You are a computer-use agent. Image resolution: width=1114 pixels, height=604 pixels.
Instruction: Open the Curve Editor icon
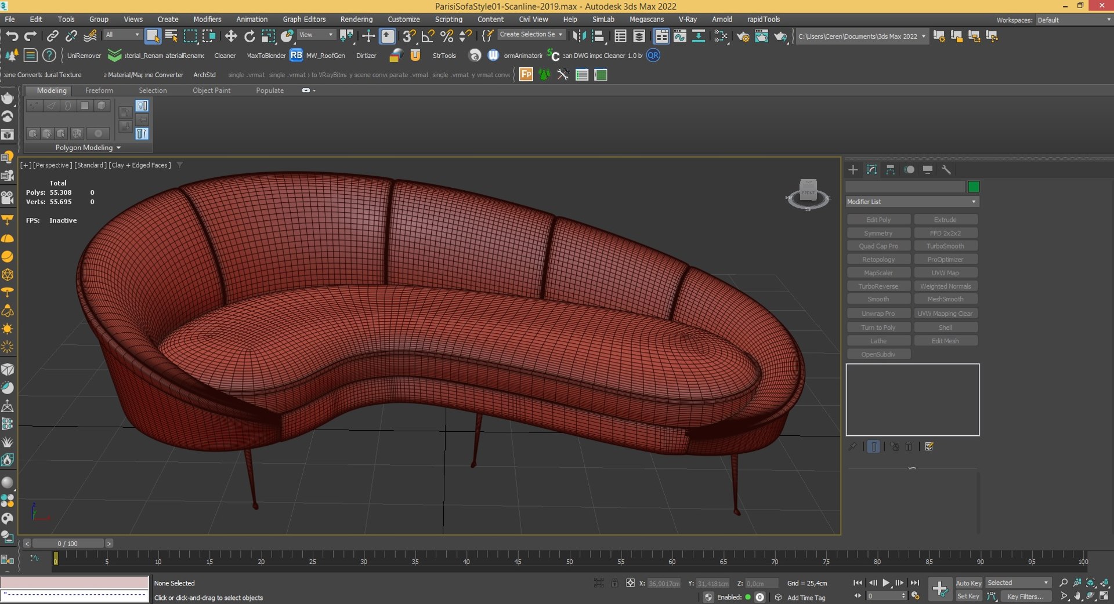click(680, 36)
